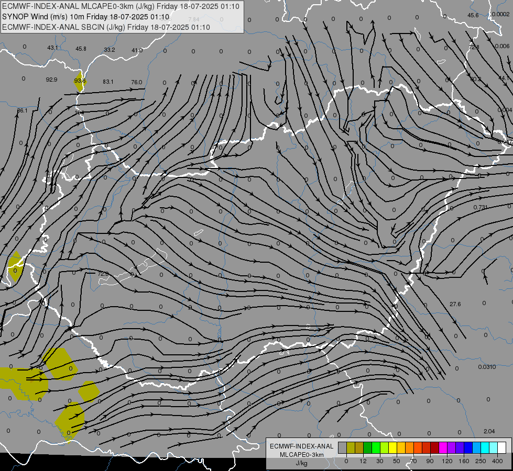This screenshot has width=513, height=471.
Task: Click the ECMWF-INDEX-ANAL SBCIN header line
Action: 106,27
